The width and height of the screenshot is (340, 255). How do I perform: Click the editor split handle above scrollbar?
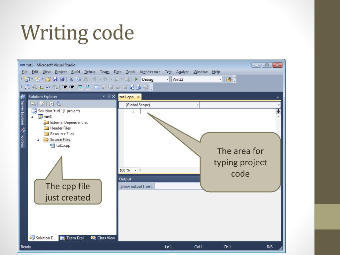(x=278, y=111)
